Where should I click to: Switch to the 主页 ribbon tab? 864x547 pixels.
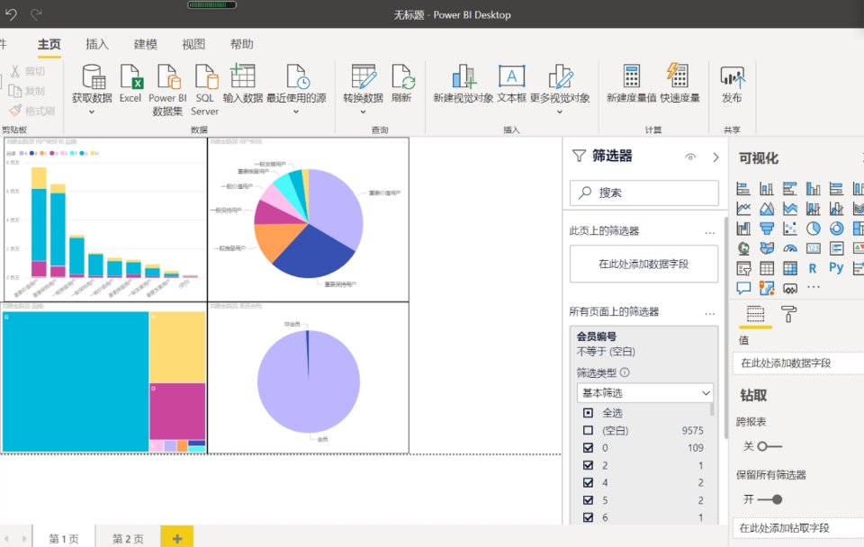tap(49, 44)
